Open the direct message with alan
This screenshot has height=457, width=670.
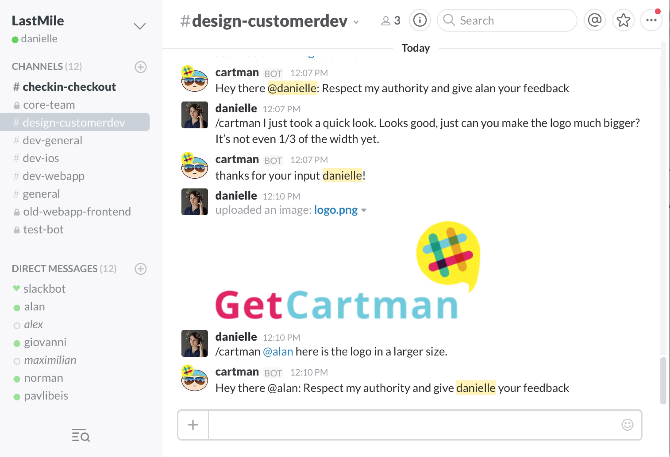click(34, 306)
